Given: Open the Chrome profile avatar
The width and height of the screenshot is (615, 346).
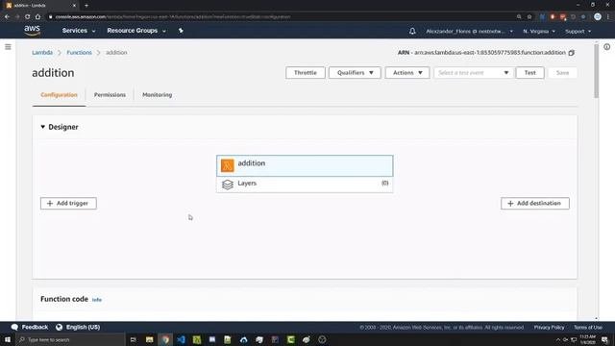Looking at the screenshot, I should coord(598,17).
